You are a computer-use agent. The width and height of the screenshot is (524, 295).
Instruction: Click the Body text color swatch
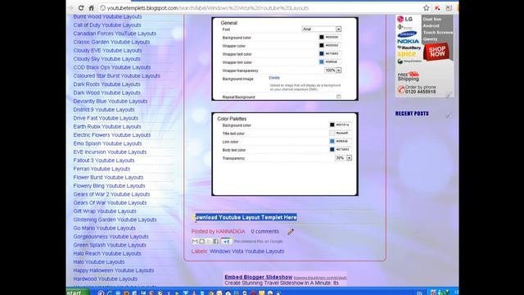(x=332, y=149)
